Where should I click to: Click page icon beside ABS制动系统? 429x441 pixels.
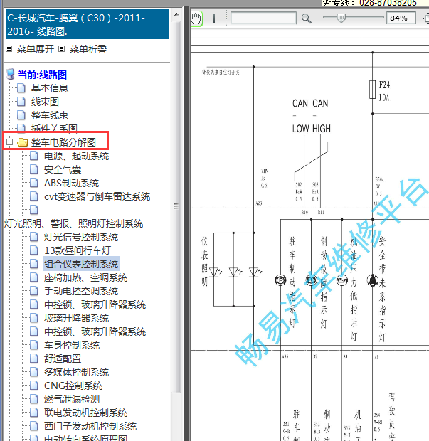pos(34,183)
